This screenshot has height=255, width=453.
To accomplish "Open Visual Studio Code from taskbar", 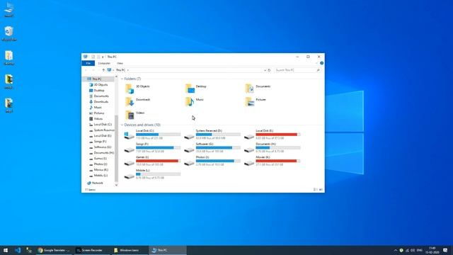I will pyautogui.click(x=18, y=250).
